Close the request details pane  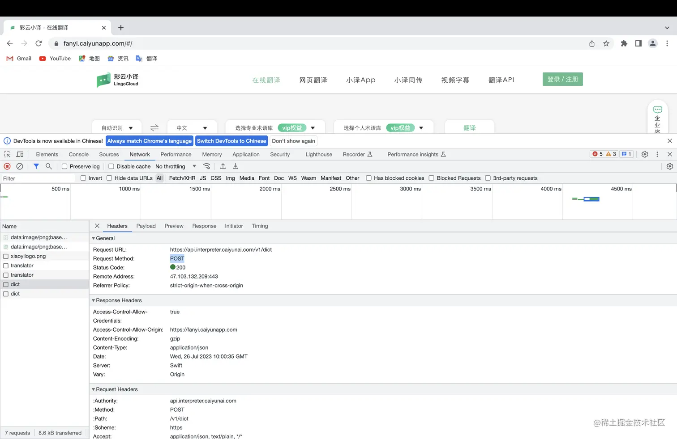point(97,226)
